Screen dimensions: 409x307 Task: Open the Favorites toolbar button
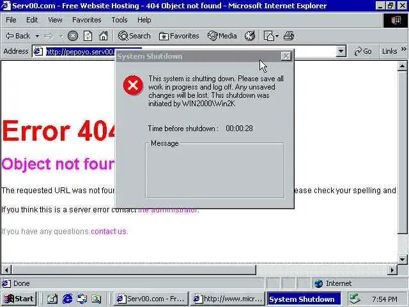tap(179, 36)
